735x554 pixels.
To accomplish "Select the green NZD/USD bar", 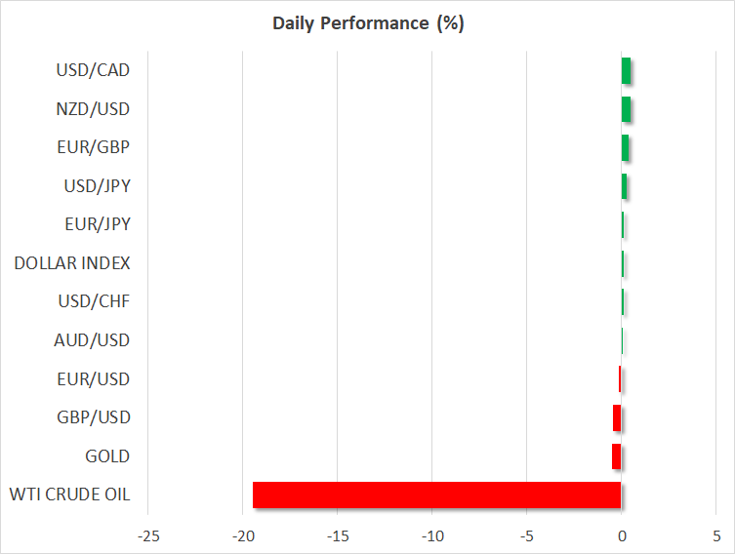I will click(626, 109).
